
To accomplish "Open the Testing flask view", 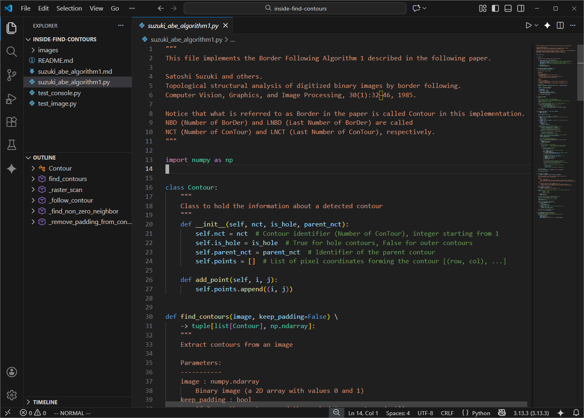I will pyautogui.click(x=12, y=145).
